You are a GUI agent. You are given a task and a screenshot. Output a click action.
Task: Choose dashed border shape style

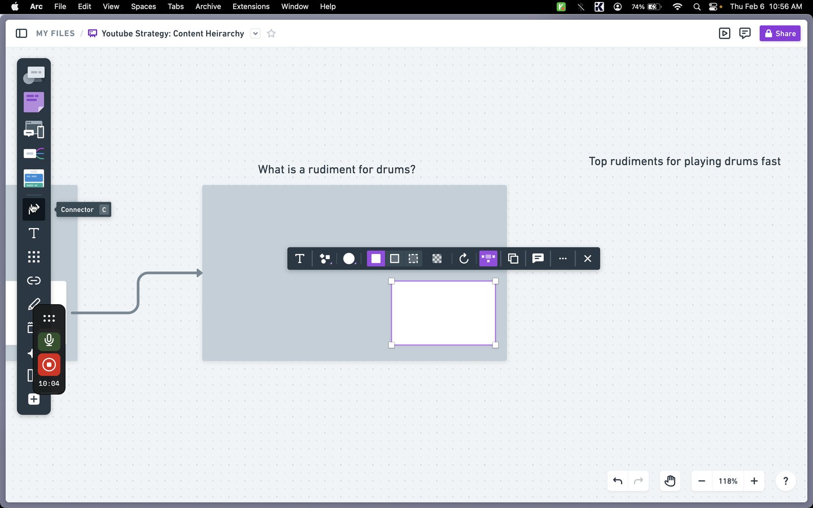[x=413, y=259]
